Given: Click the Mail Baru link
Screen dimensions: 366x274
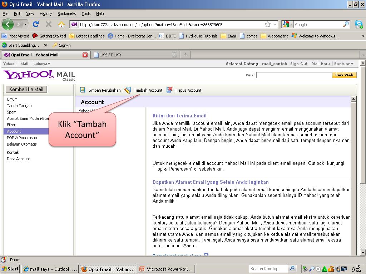Looking at the screenshot, I should pyautogui.click(x=321, y=64).
